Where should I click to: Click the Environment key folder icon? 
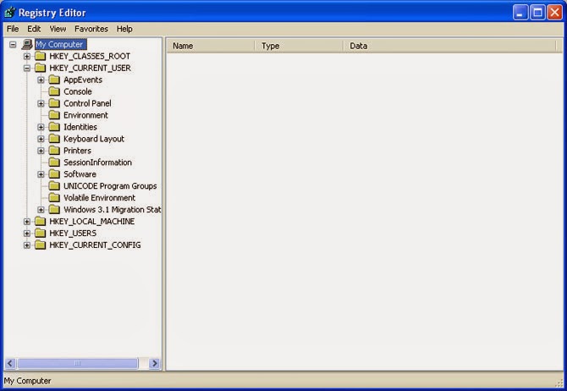[54, 115]
